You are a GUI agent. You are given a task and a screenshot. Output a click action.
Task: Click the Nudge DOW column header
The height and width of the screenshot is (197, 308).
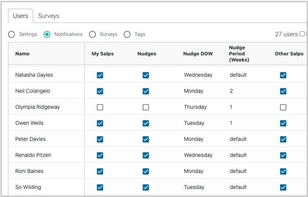click(x=198, y=53)
